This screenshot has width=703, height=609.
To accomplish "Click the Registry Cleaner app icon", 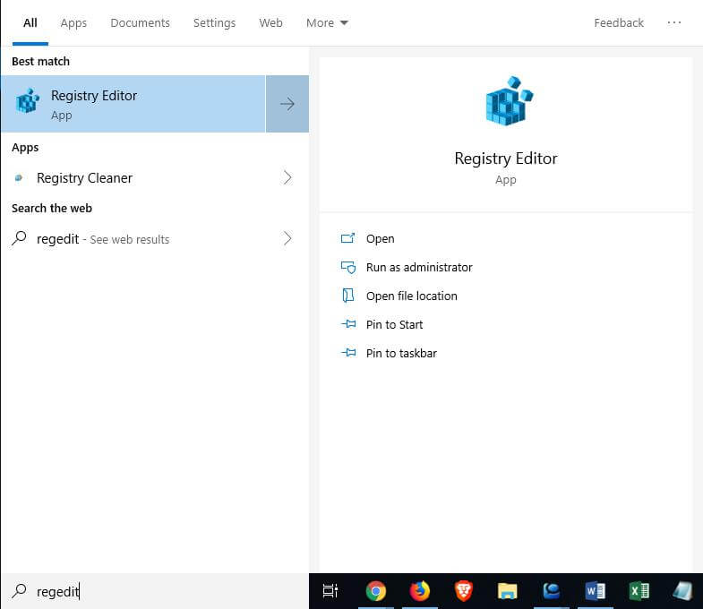I will pos(19,178).
